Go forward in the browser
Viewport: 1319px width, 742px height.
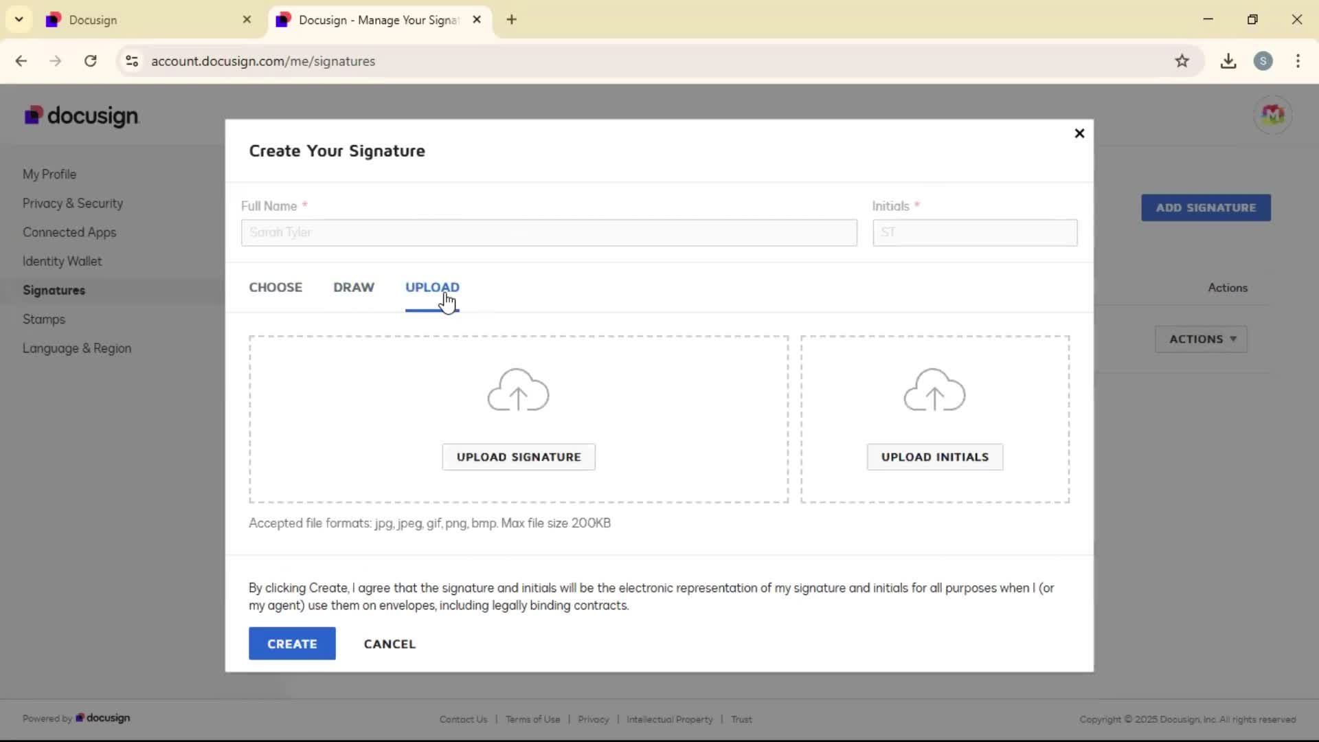click(x=56, y=61)
